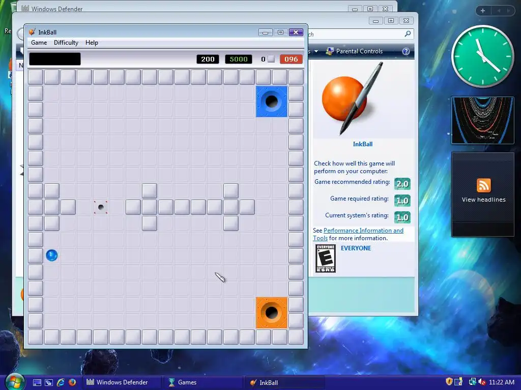521x390 pixels.
Task: Click the Windows Defender window title
Action: tap(57, 9)
